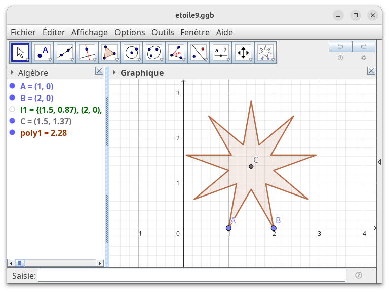The height and width of the screenshot is (292, 389).
Task: Click the Saisie input field
Action: [191, 275]
